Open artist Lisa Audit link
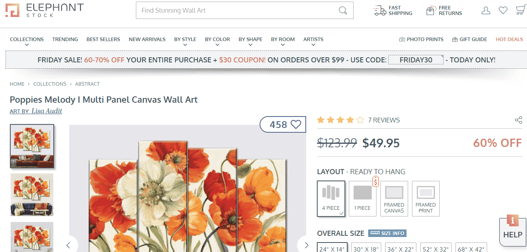Image resolution: width=527 pixels, height=252 pixels. (47, 111)
